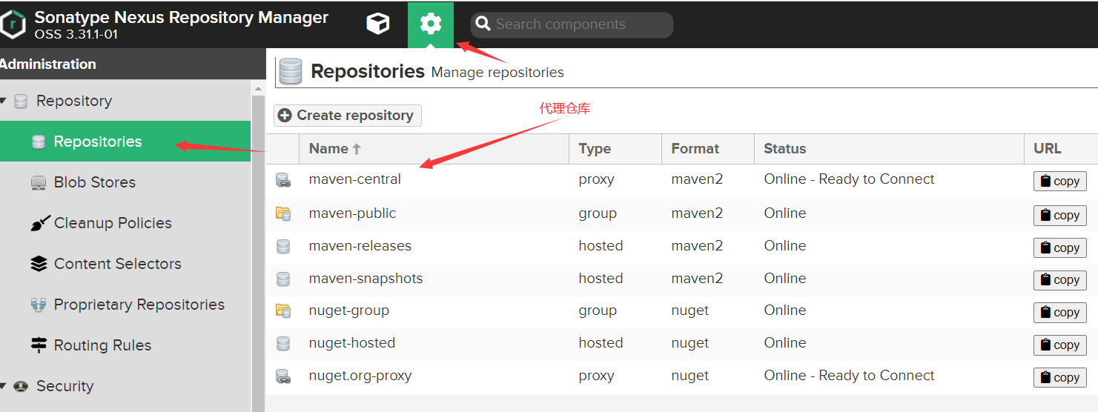This screenshot has height=412, width=1098.
Task: Click the maven-snapshots hosted icon
Action: [x=282, y=279]
